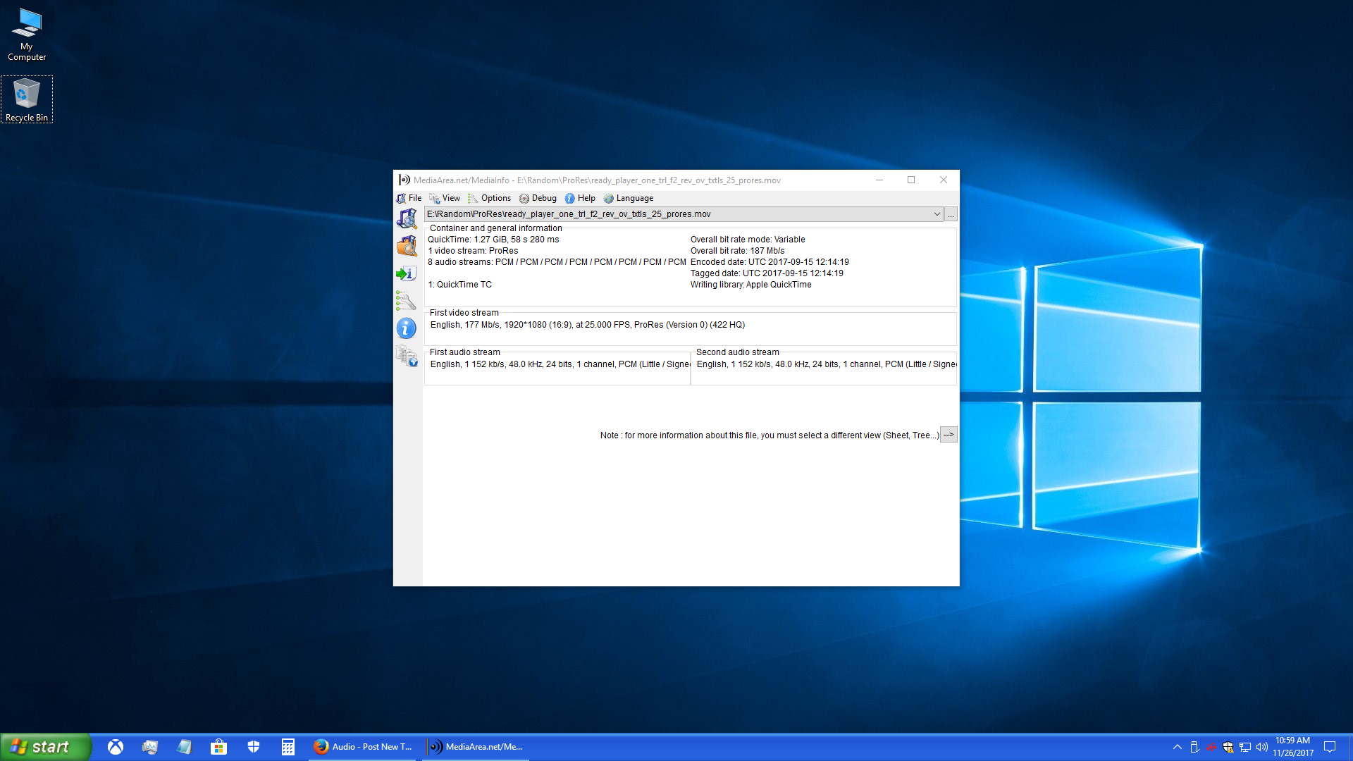
Task: Click 'Writing library: Apple QuickTime' text
Action: click(x=750, y=285)
